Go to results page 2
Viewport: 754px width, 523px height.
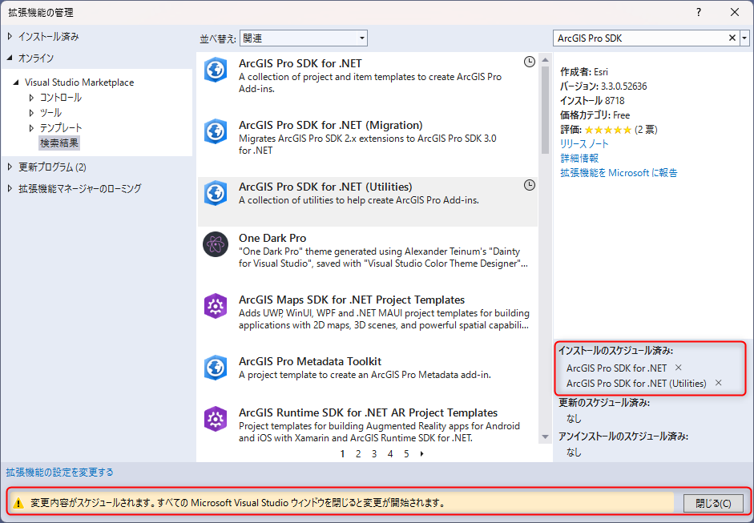(358, 454)
